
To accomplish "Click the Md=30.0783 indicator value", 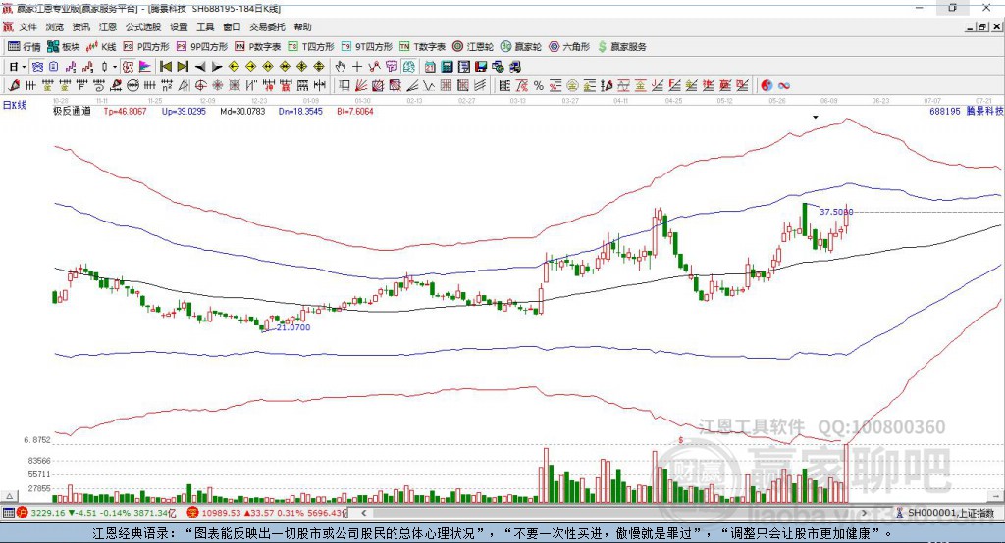I will click(x=242, y=111).
